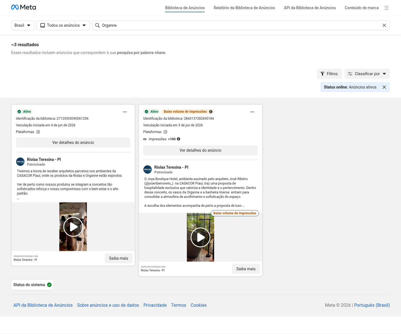The height and width of the screenshot is (334, 401).
Task: Click Veiculação iniciada em 4 de jun de 2026
Action: pyautogui.click(x=46, y=125)
